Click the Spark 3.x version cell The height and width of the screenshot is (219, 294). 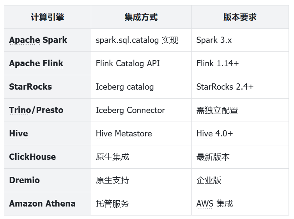pos(214,40)
